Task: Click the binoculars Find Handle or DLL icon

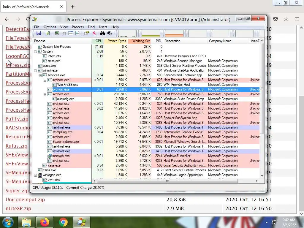Action: 102,33
